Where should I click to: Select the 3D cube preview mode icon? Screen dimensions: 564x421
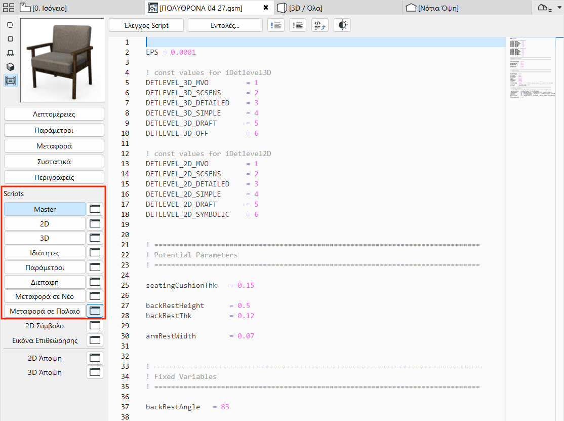coord(11,66)
